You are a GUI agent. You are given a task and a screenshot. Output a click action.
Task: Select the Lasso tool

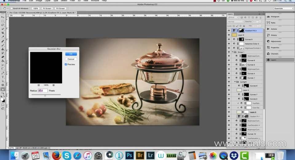pos(3,25)
